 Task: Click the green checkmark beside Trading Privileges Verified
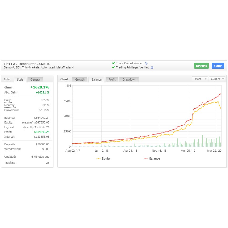coord(113,67)
